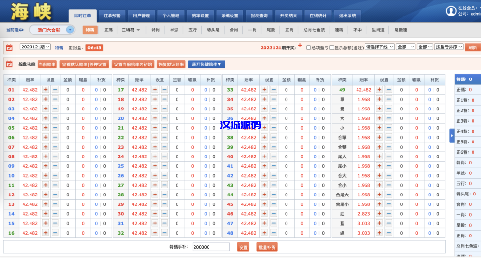The height and width of the screenshot is (258, 481).
Task: Click minus icon for number 32
Action: pyautogui.click(x=164, y=233)
